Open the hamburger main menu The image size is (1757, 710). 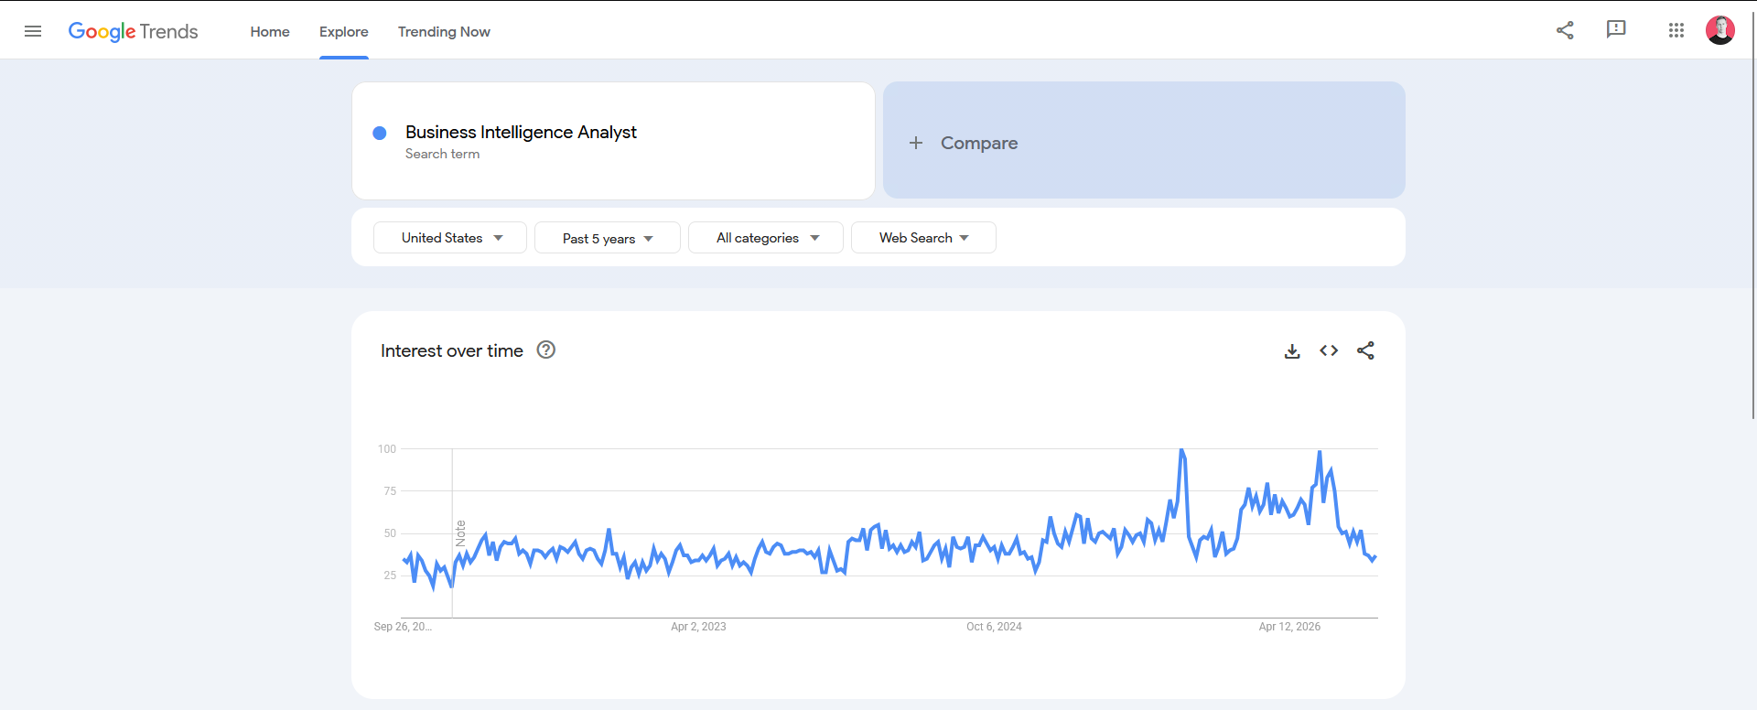point(33,31)
